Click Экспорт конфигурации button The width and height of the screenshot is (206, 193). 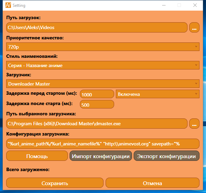[x=167, y=156]
